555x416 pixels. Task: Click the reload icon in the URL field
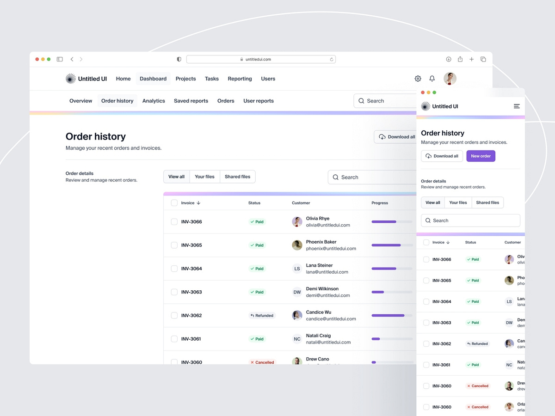tap(332, 59)
